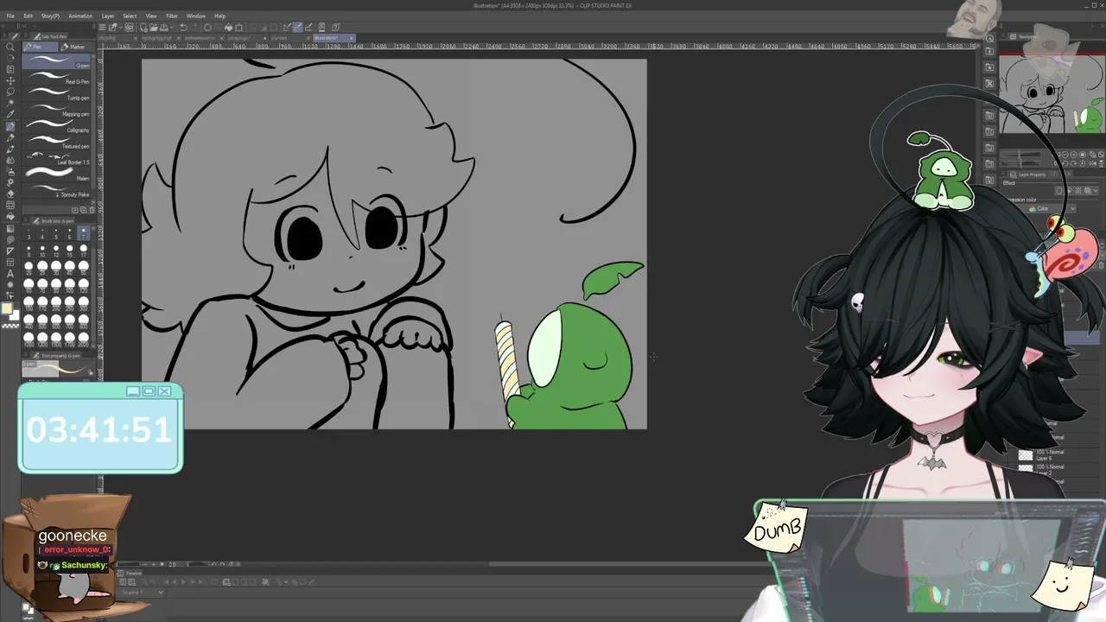1106x622 pixels.
Task: Click the Fill bucket icon in the command bar
Action: pyautogui.click(x=229, y=27)
